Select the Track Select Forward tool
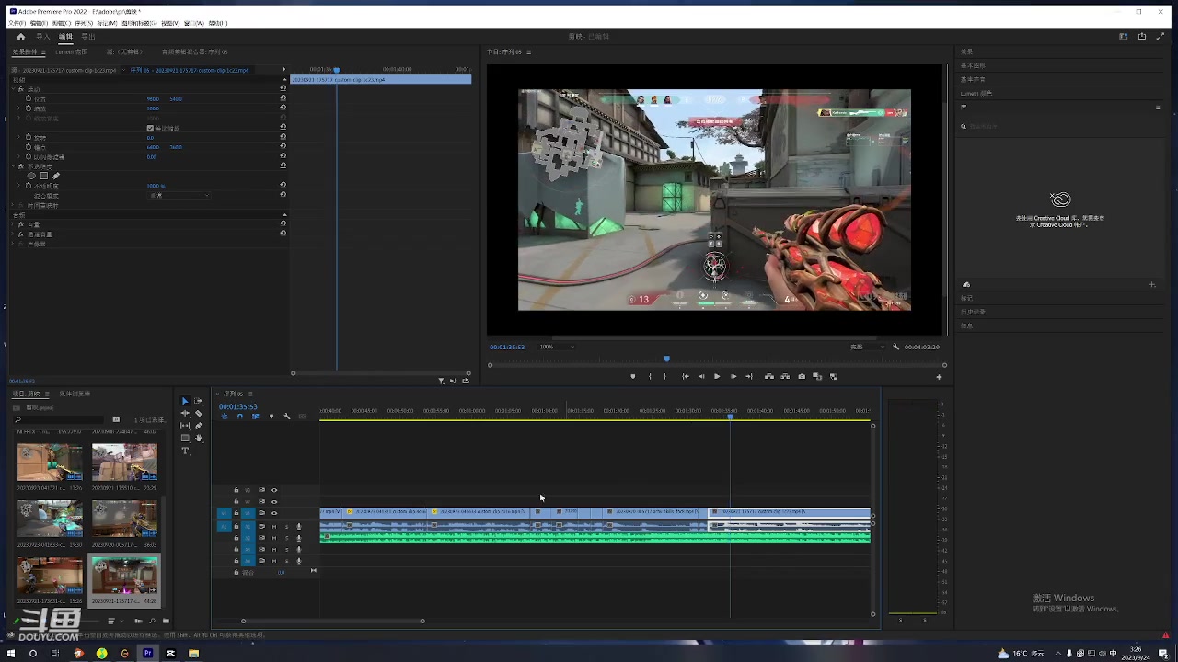1178x662 pixels. pos(198,401)
